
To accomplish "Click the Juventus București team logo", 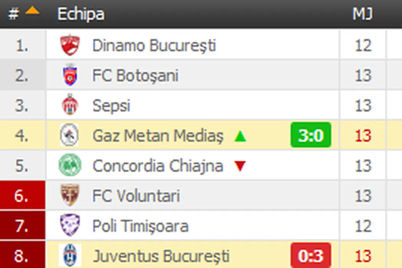I will pyautogui.click(x=70, y=255).
